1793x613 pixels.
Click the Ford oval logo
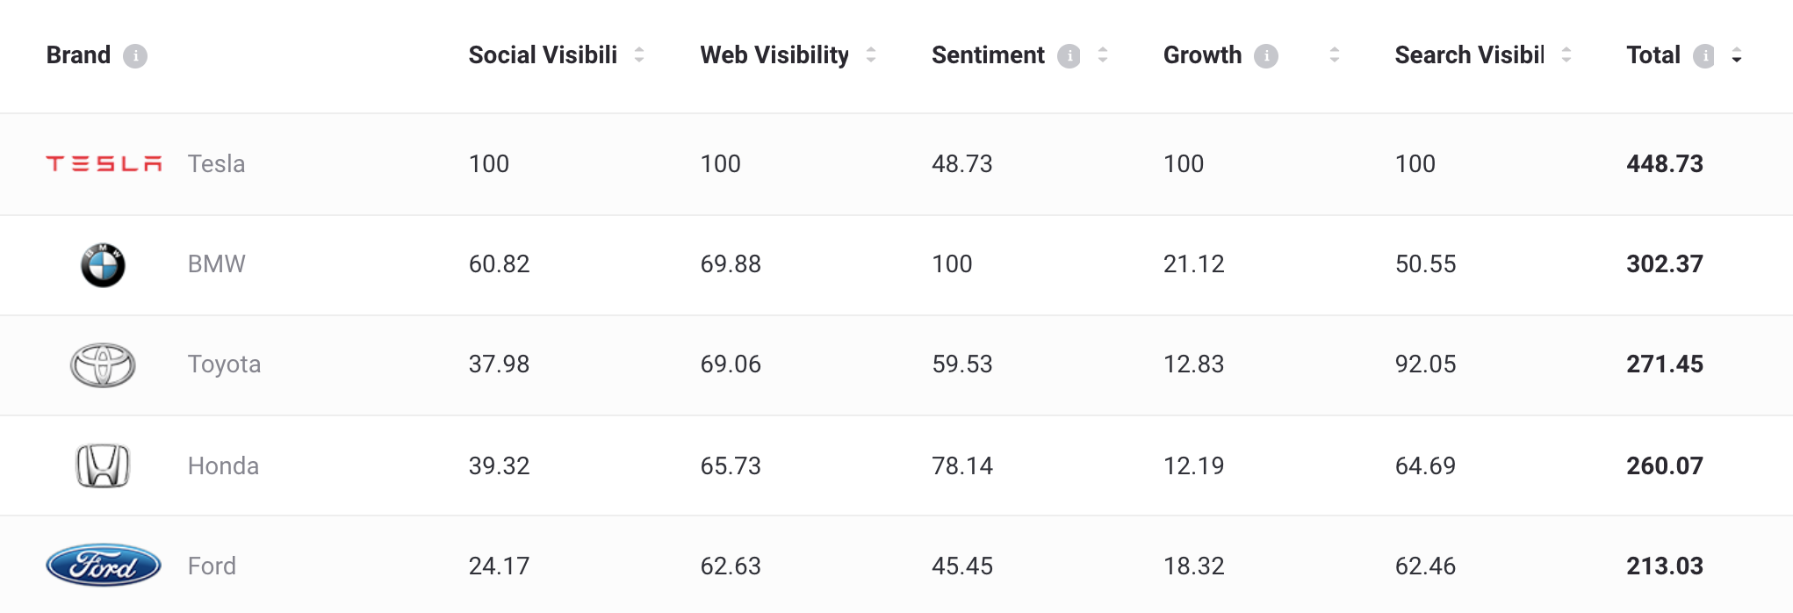point(104,566)
